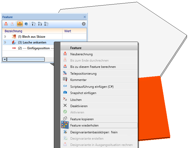
Task: Click the Designvariantenbasiskörper icon
Action: (65, 132)
